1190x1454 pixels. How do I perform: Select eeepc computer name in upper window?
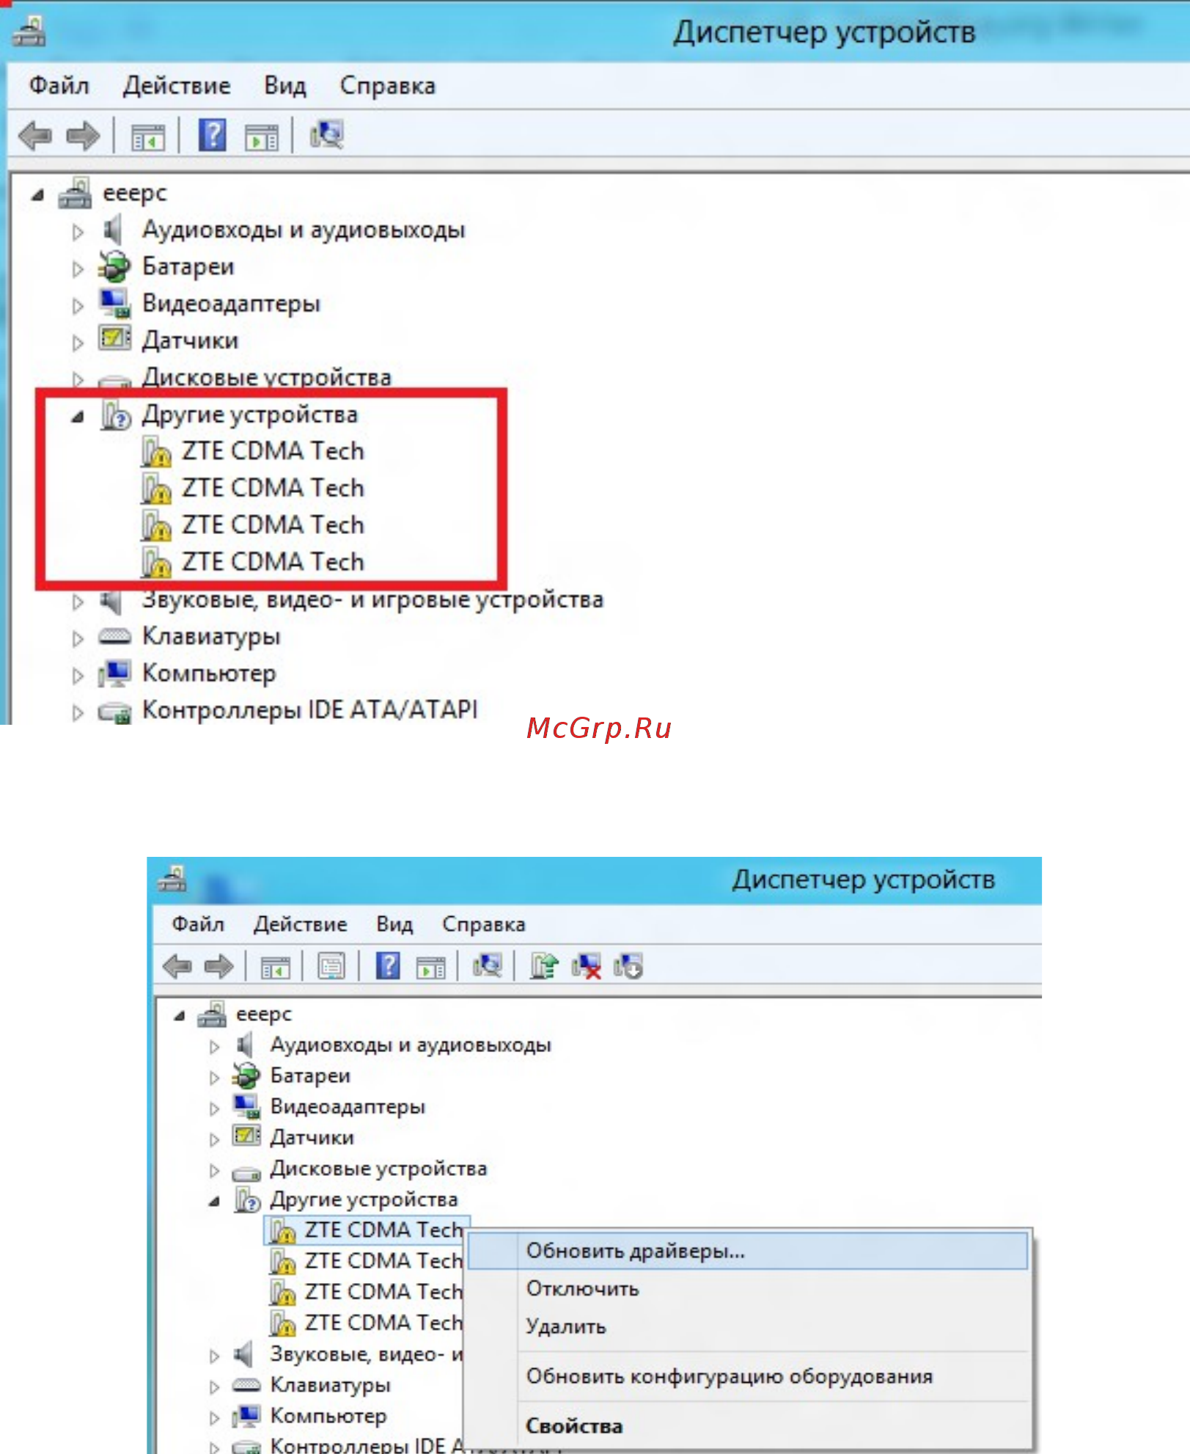135,193
